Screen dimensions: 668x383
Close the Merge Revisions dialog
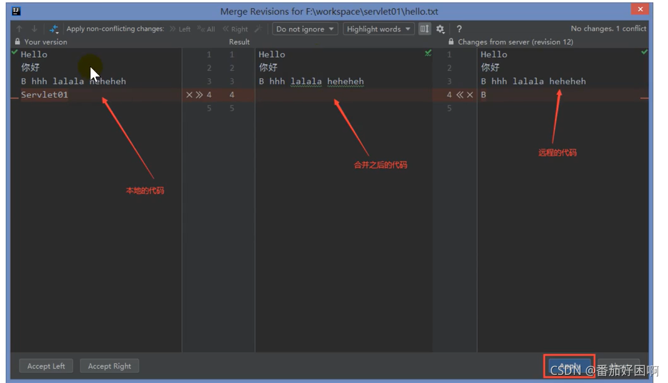tap(640, 9)
